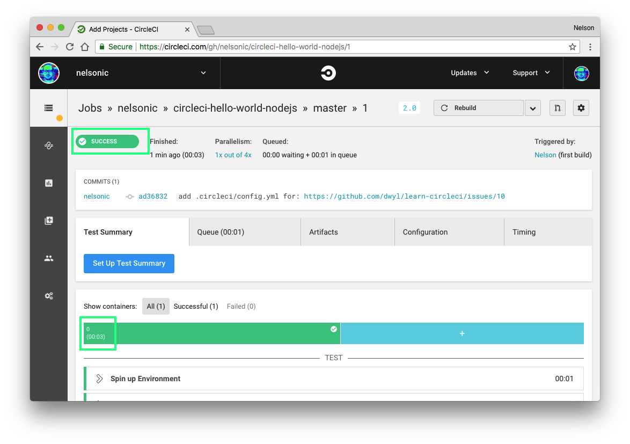Filter containers by Failed (0)

[241, 307]
